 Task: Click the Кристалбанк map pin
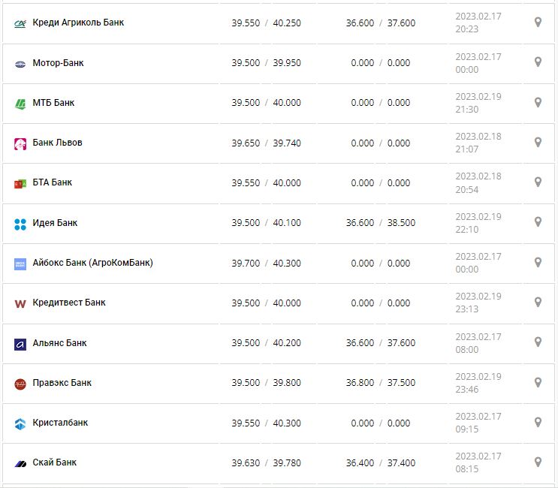tap(538, 422)
